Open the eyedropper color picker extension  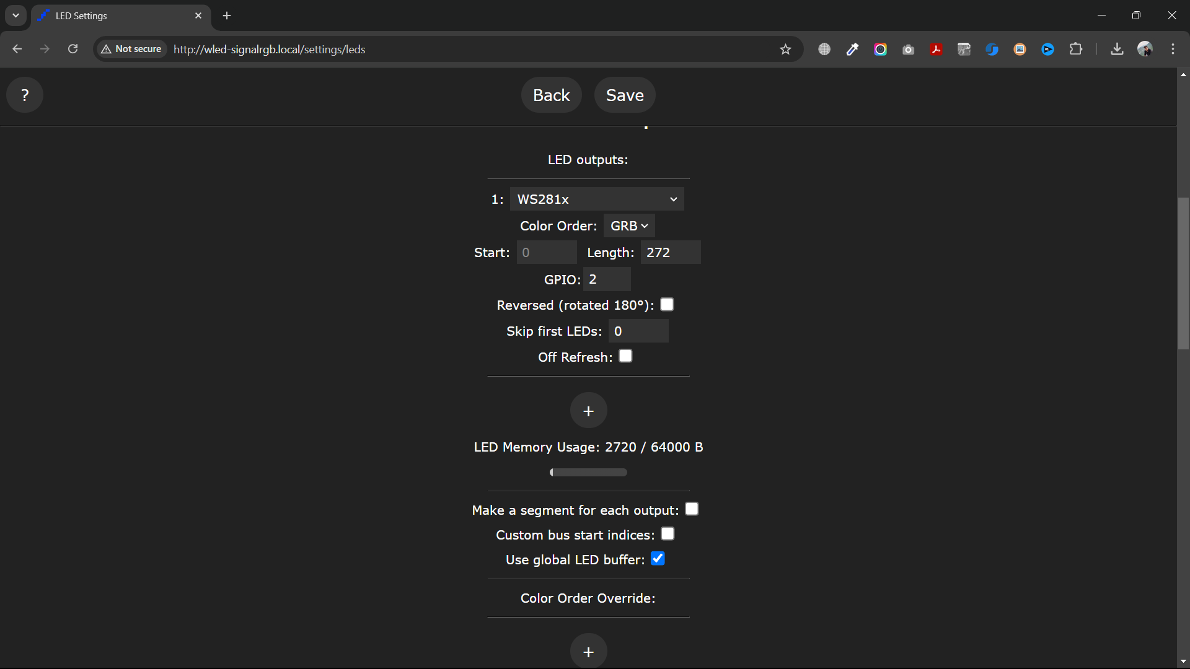click(x=852, y=50)
